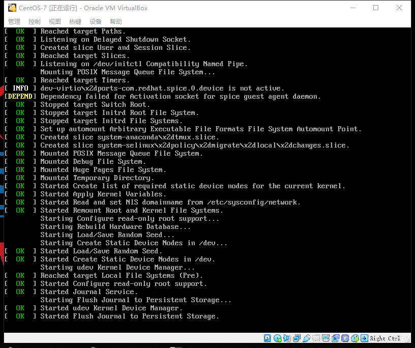Click the VirtualBox icon in title bar
This screenshot has height=348, width=415.
12,8
